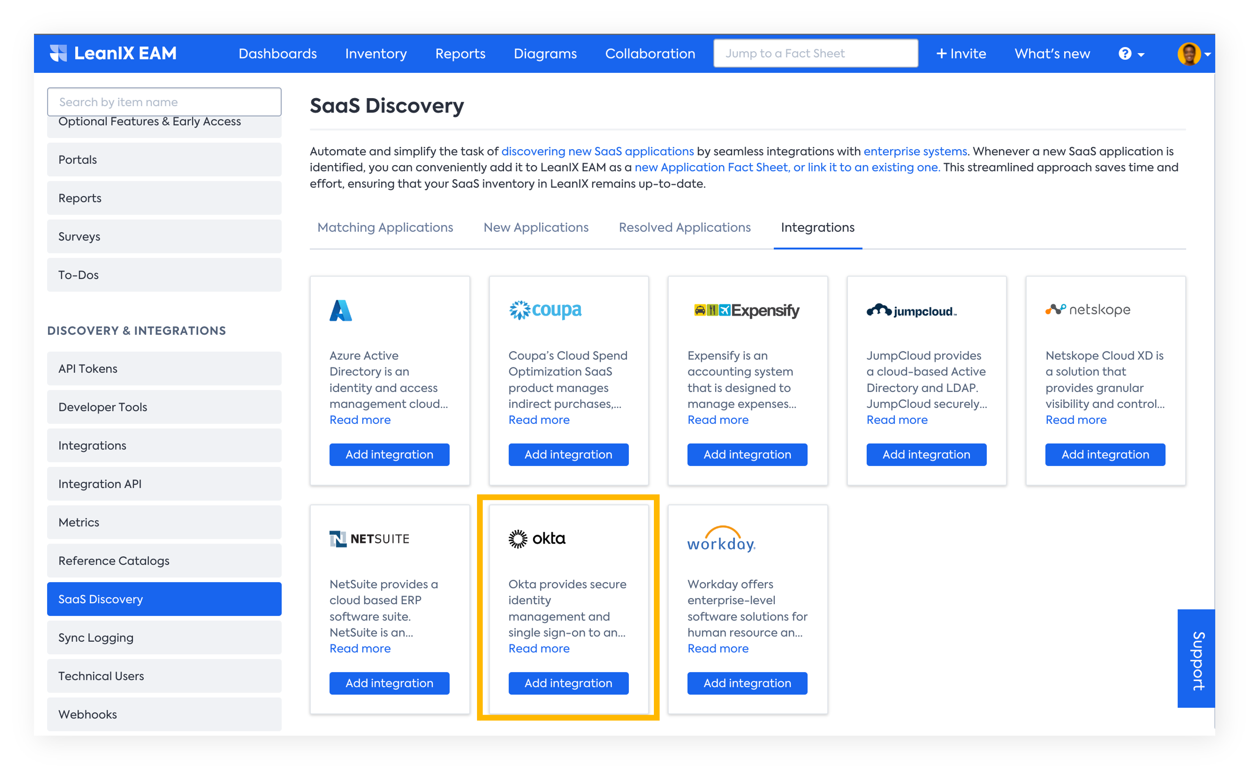Read more about Expensify
Screen dimensions: 1257x778
718,420
